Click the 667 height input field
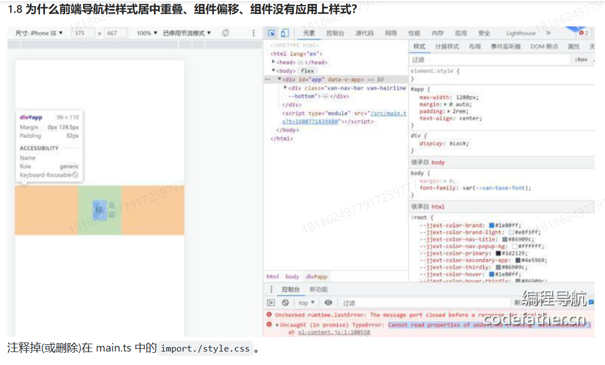The image size is (605, 365). [116, 33]
